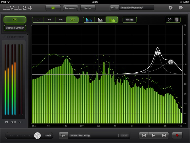Show the EQ side panel view
The width and height of the screenshot is (190, 143).
(15, 20)
